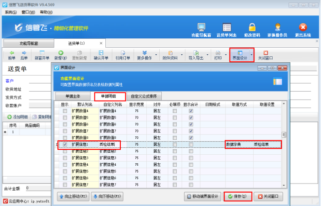The height and width of the screenshot is (206, 321).
Task: Uncheck 显示 checkbox for 扩展信息1 row
Action: [65, 144]
